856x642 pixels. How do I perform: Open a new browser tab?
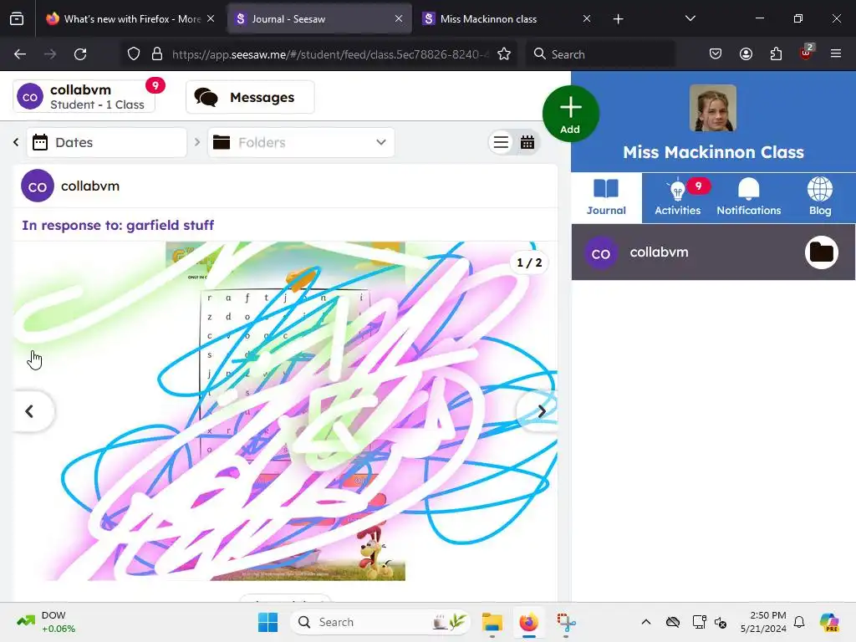pyautogui.click(x=618, y=19)
